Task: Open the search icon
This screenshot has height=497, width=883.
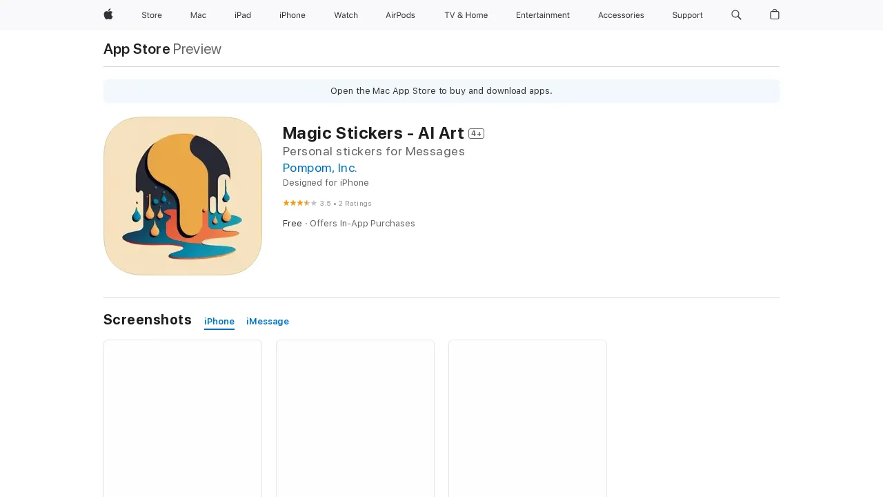Action: [736, 15]
